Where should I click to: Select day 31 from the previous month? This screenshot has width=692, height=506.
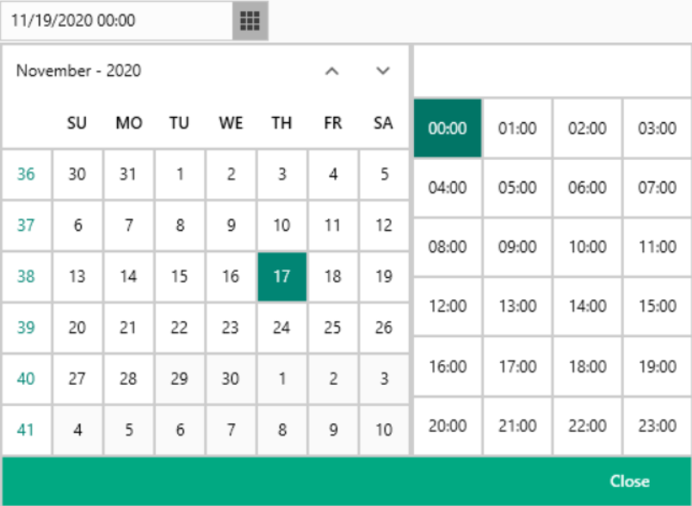tap(128, 174)
